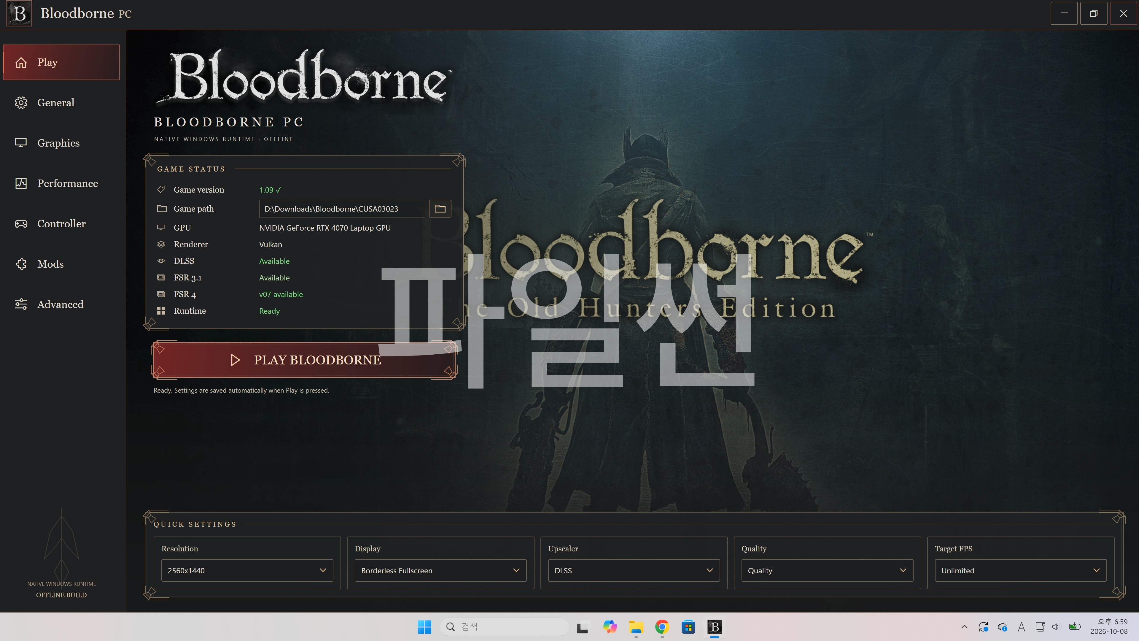Click the Runtime Ready status
1139x641 pixels.
point(269,311)
